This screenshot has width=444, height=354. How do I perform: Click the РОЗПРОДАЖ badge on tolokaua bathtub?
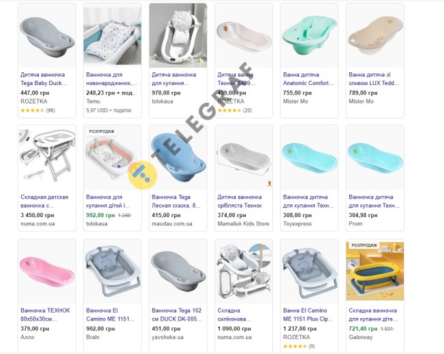point(101,131)
